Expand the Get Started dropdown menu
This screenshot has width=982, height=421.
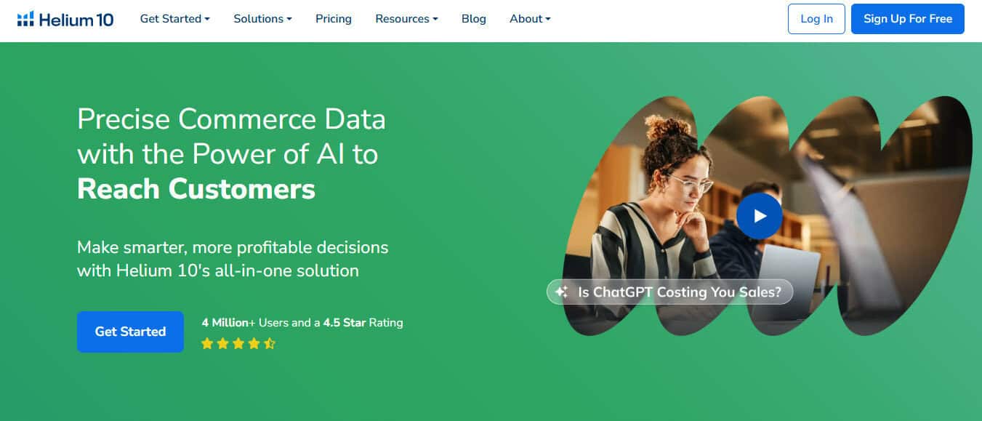(174, 19)
